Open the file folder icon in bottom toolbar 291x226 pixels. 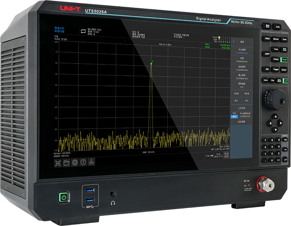click(66, 162)
